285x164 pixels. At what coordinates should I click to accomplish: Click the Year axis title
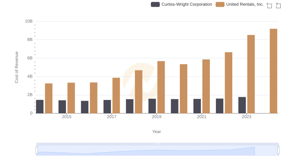coord(156,132)
